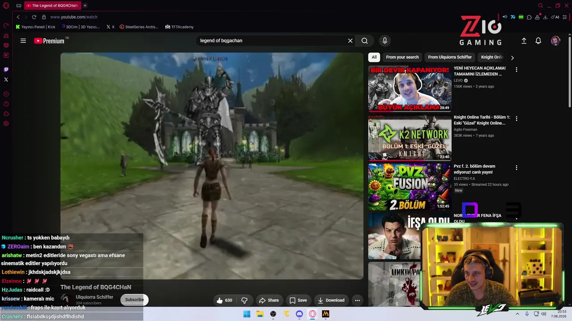572x321 pixels.
Task: Open File Explorer from the taskbar
Action: point(260,314)
